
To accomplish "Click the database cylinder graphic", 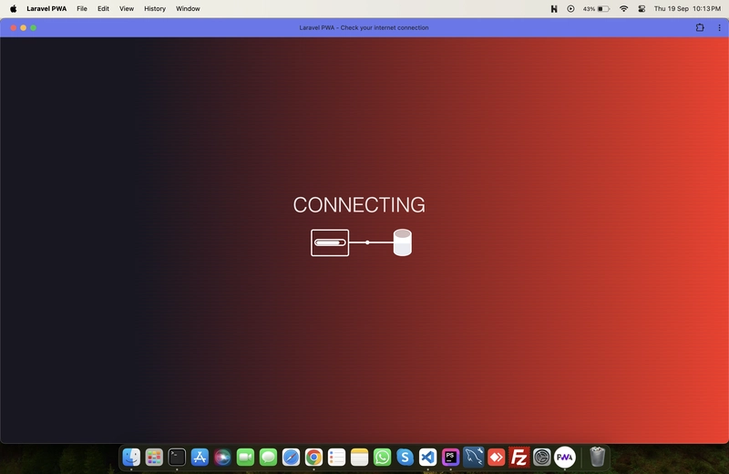I will pyautogui.click(x=402, y=242).
